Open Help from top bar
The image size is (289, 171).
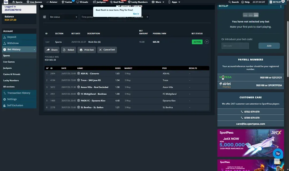(245, 2)
